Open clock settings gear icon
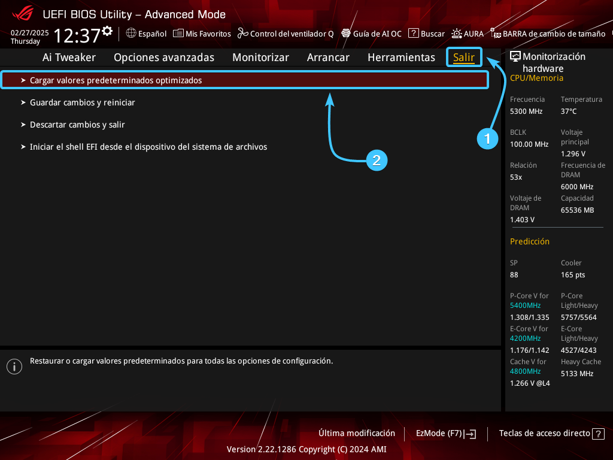 (x=107, y=31)
